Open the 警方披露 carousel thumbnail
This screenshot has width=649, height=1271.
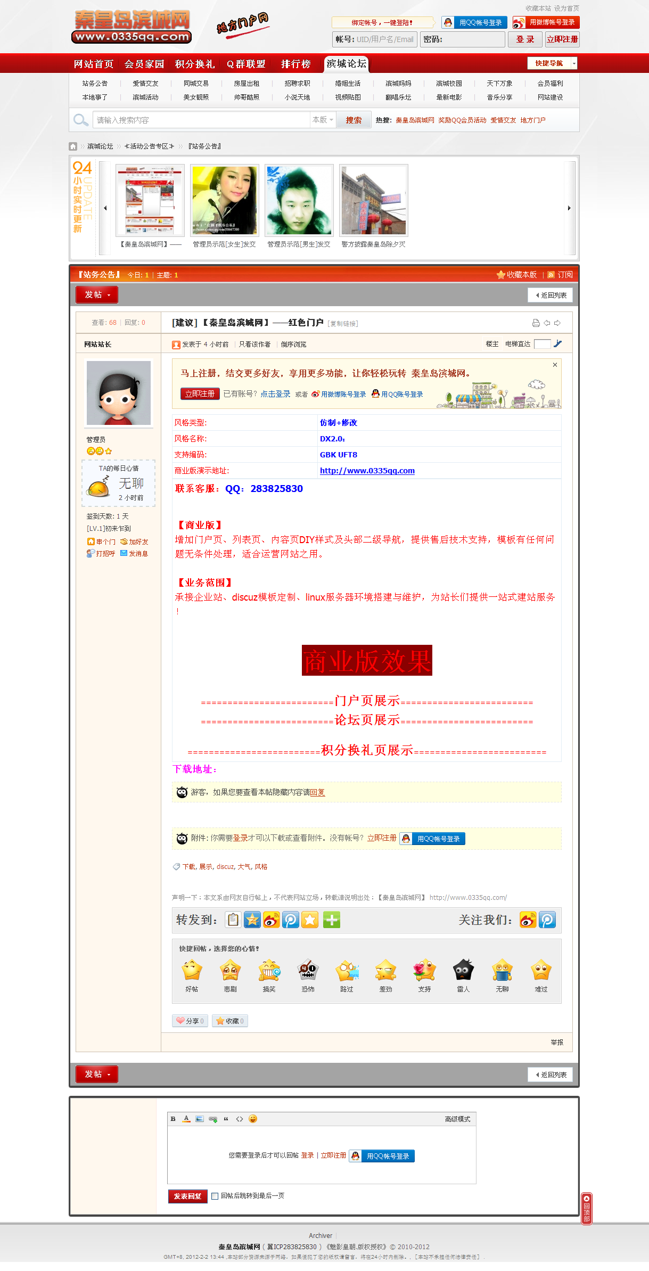(x=374, y=200)
